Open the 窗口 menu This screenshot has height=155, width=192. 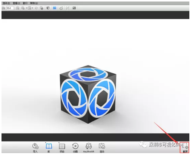[x=25, y=3]
